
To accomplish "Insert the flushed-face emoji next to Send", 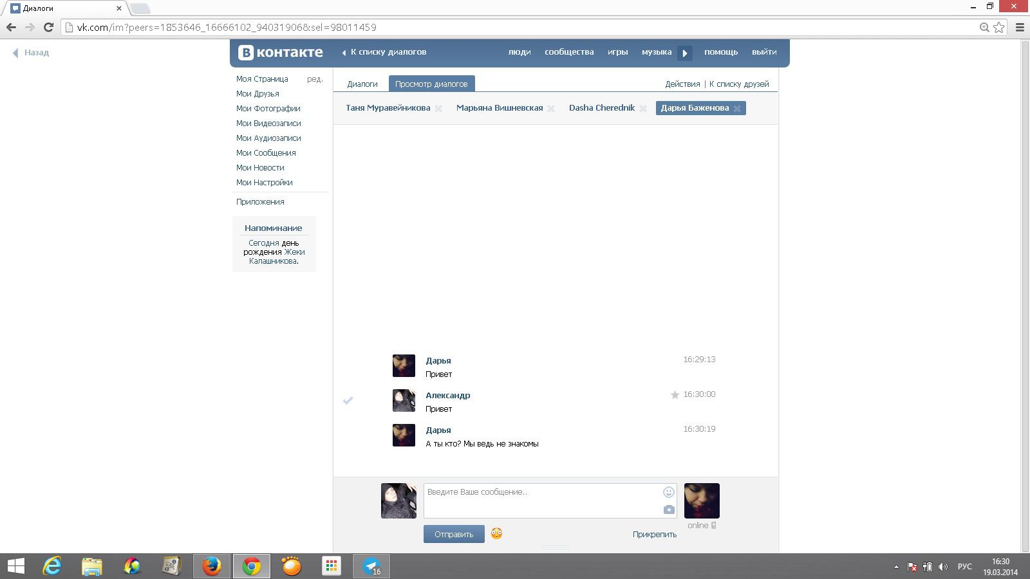I will 496,533.
